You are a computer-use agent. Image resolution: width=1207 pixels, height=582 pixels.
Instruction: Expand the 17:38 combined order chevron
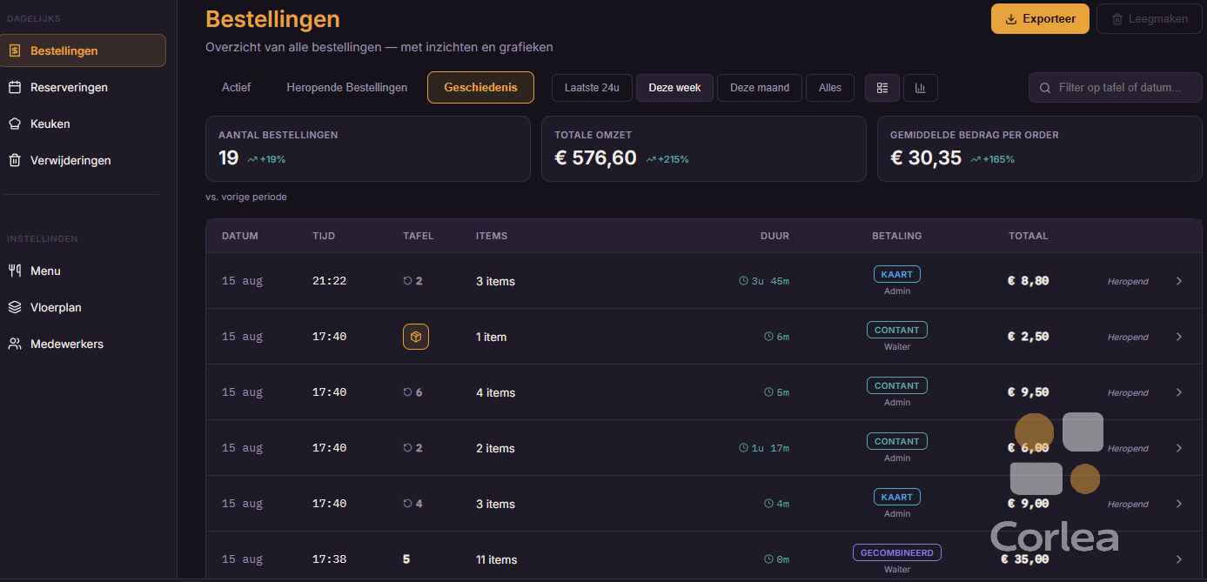1179,559
